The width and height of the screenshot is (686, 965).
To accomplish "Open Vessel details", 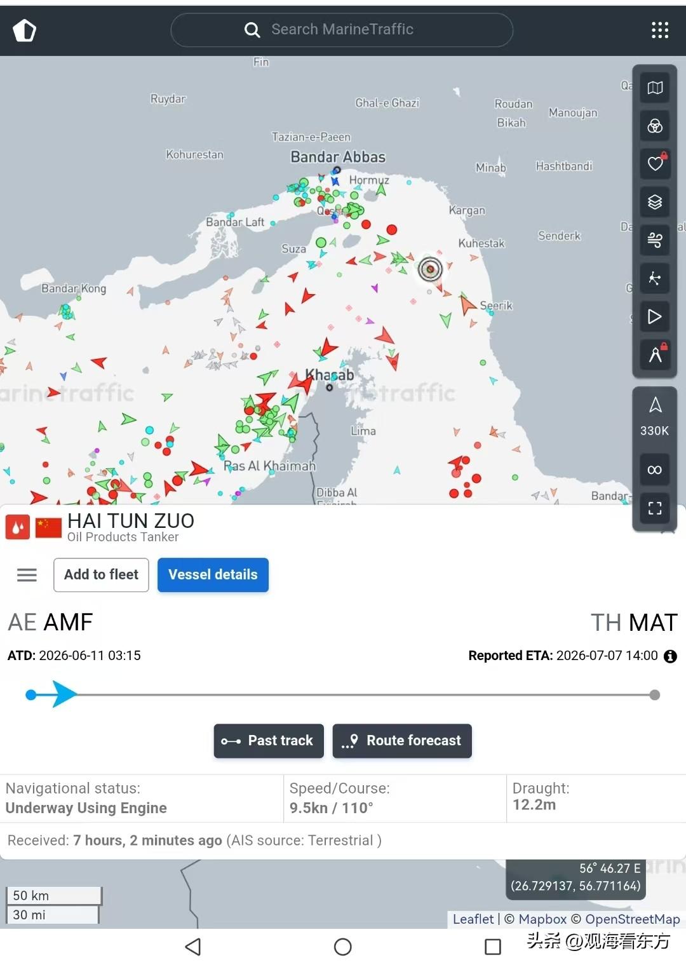I will click(x=213, y=575).
